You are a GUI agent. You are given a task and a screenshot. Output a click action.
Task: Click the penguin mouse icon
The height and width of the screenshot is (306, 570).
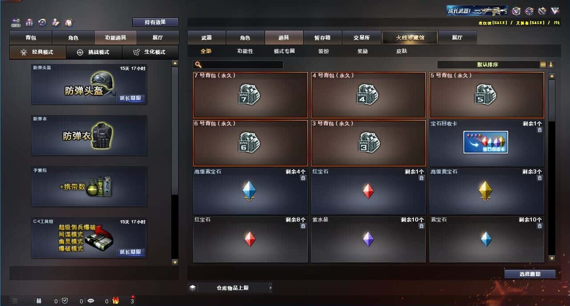click(69, 22)
